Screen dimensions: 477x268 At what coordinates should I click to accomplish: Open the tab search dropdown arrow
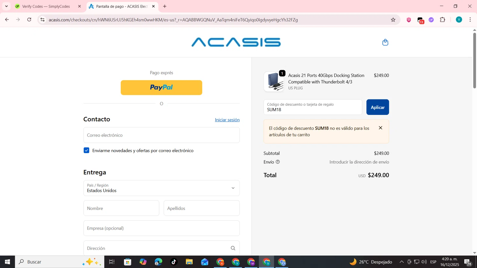(6, 6)
